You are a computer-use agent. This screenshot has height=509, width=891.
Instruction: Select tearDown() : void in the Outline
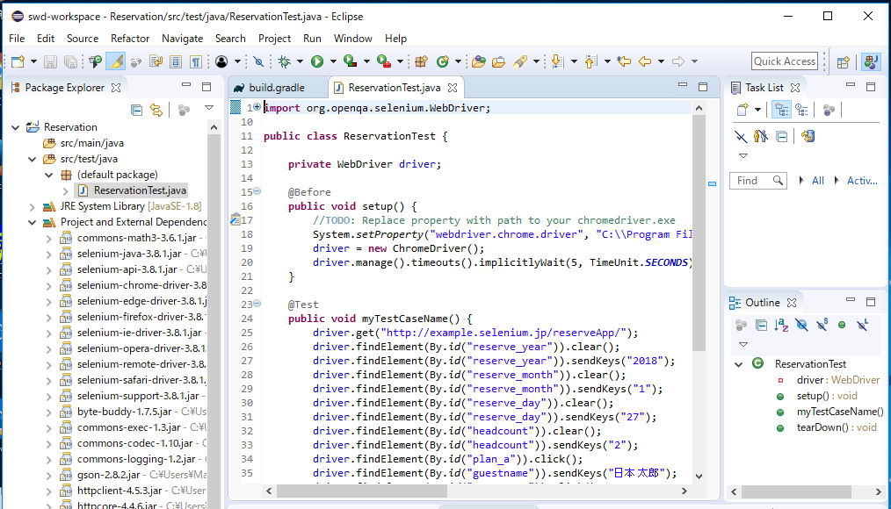(x=837, y=428)
